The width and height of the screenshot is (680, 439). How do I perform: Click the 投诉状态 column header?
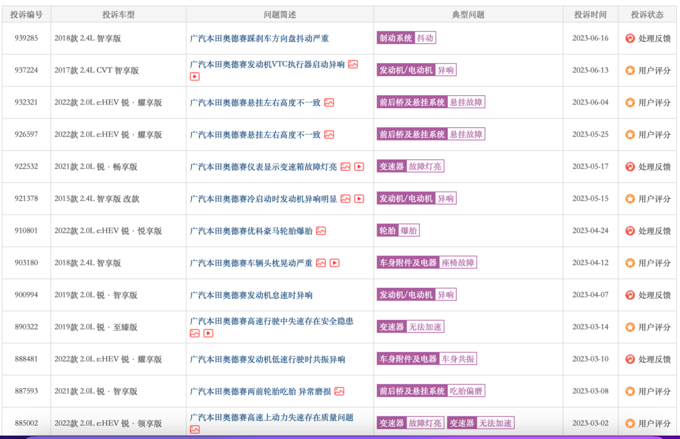647,14
